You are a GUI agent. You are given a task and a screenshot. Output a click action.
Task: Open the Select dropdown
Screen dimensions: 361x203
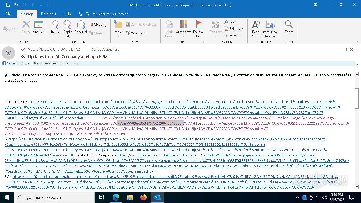233,35
